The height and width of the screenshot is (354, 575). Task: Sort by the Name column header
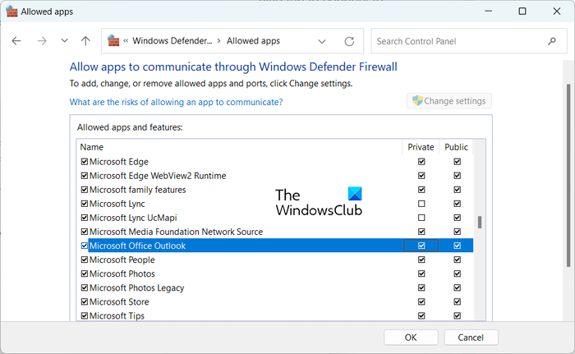pyautogui.click(x=92, y=147)
